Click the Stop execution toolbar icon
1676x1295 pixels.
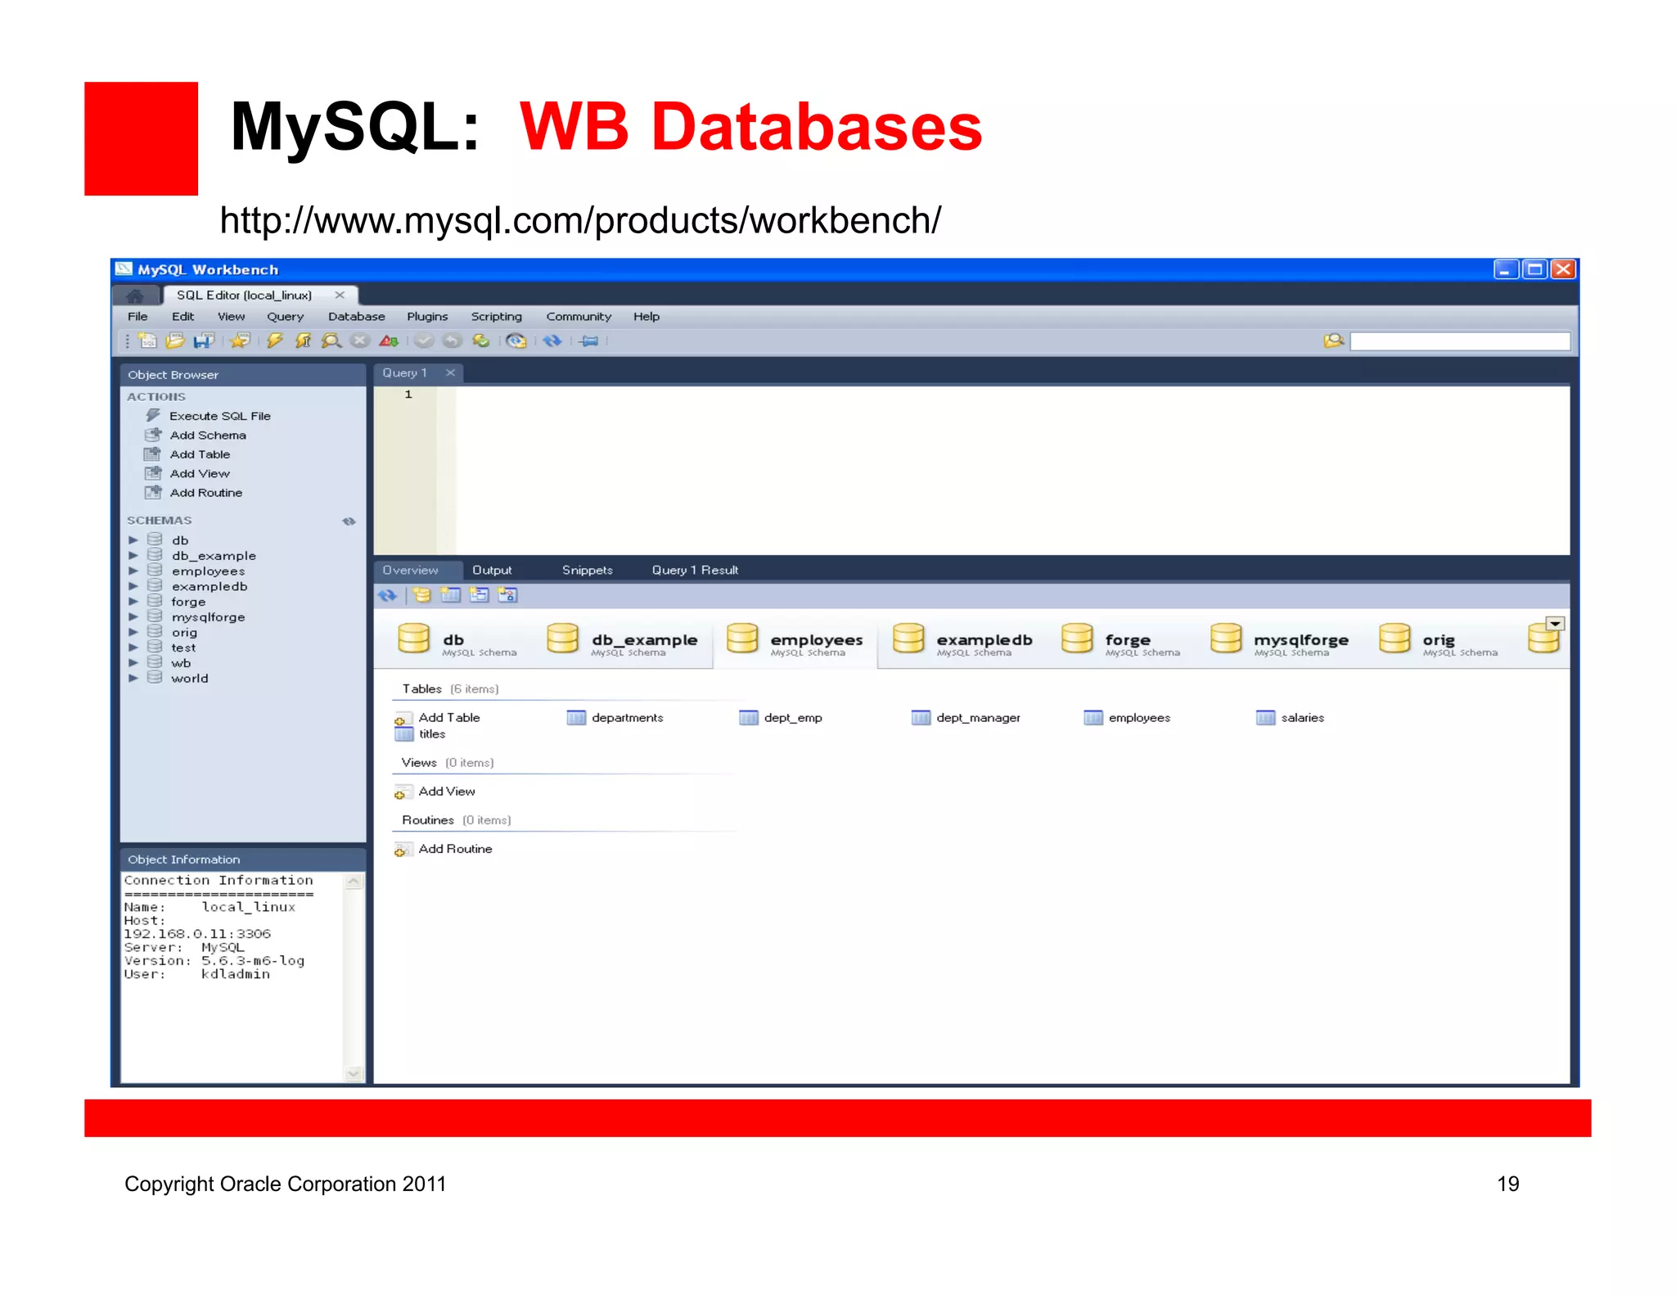(359, 341)
